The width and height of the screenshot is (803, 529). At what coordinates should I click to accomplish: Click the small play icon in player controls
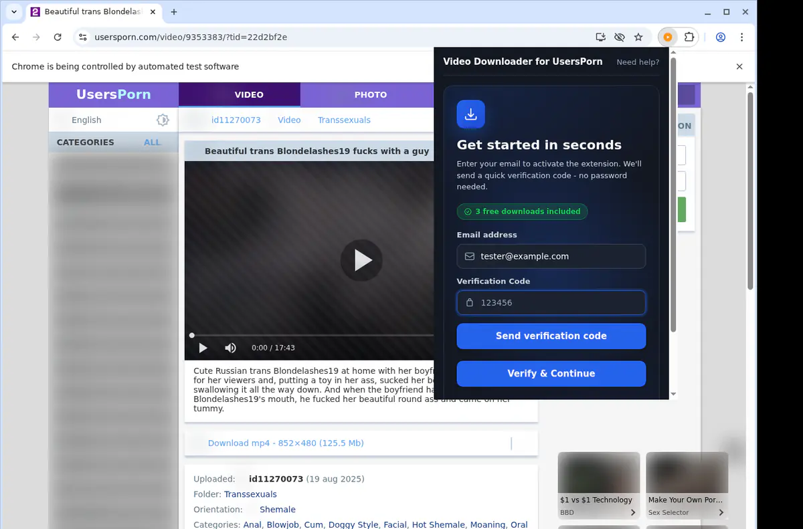coord(203,348)
